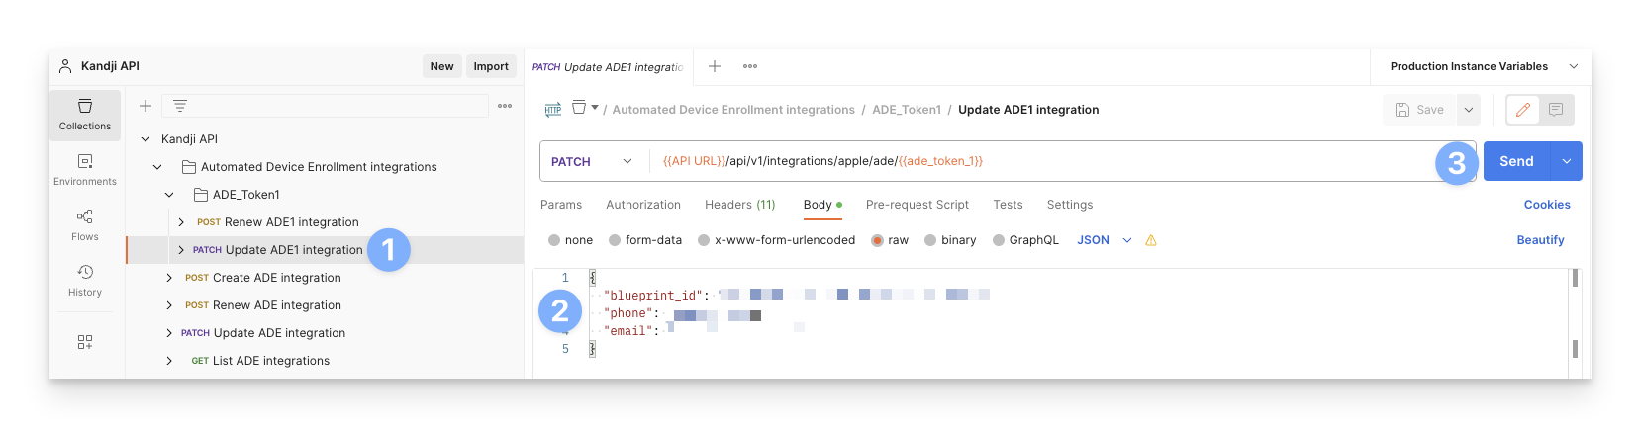Open the Save options dropdown arrow
This screenshot has height=428, width=1641.
click(x=1469, y=110)
